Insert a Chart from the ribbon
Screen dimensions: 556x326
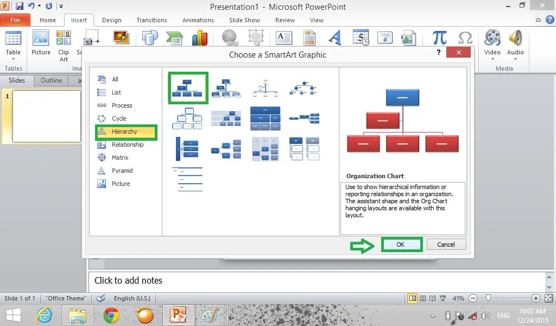tap(200, 38)
